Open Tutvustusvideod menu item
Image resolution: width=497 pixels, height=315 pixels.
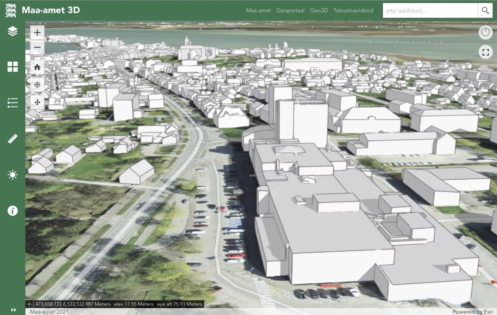coord(353,11)
